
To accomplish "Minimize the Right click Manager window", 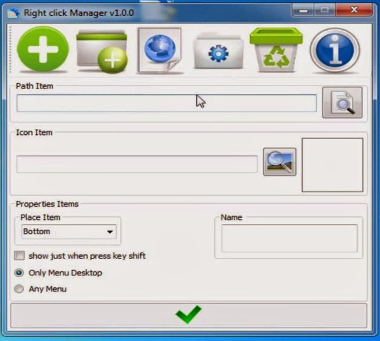I will click(x=303, y=10).
